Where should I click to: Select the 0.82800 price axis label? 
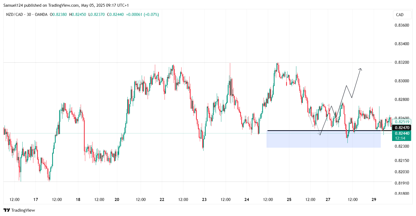tap(402, 100)
